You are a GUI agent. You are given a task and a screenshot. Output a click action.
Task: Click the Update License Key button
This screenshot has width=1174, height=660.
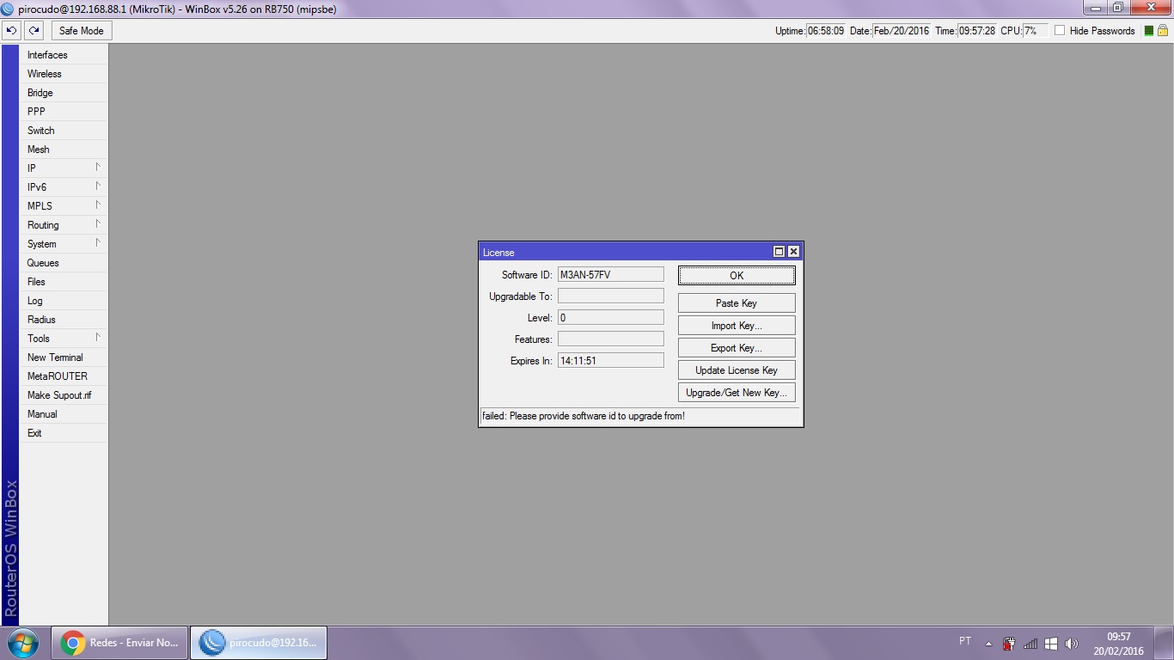pyautogui.click(x=737, y=370)
